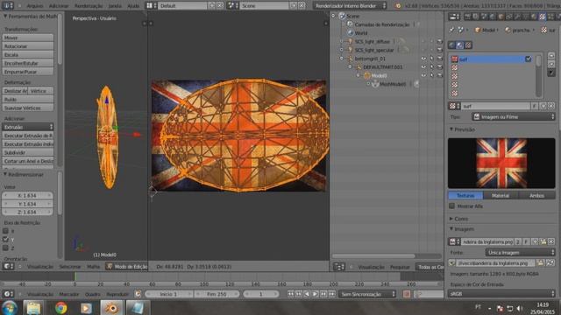Image resolution: width=561 pixels, height=315 pixels.
Task: Open Extrusão dropdown in tool shelf
Action: tap(28, 127)
